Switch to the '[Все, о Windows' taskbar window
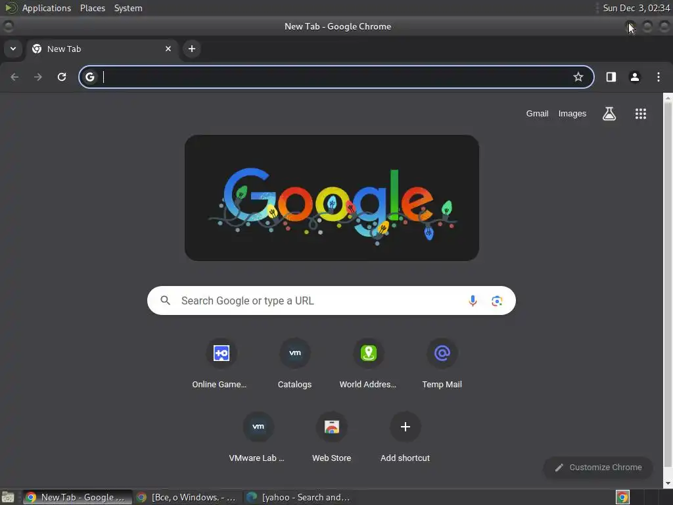This screenshot has height=505, width=673. (187, 497)
